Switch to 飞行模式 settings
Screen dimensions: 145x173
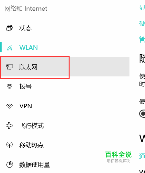coord(31,126)
